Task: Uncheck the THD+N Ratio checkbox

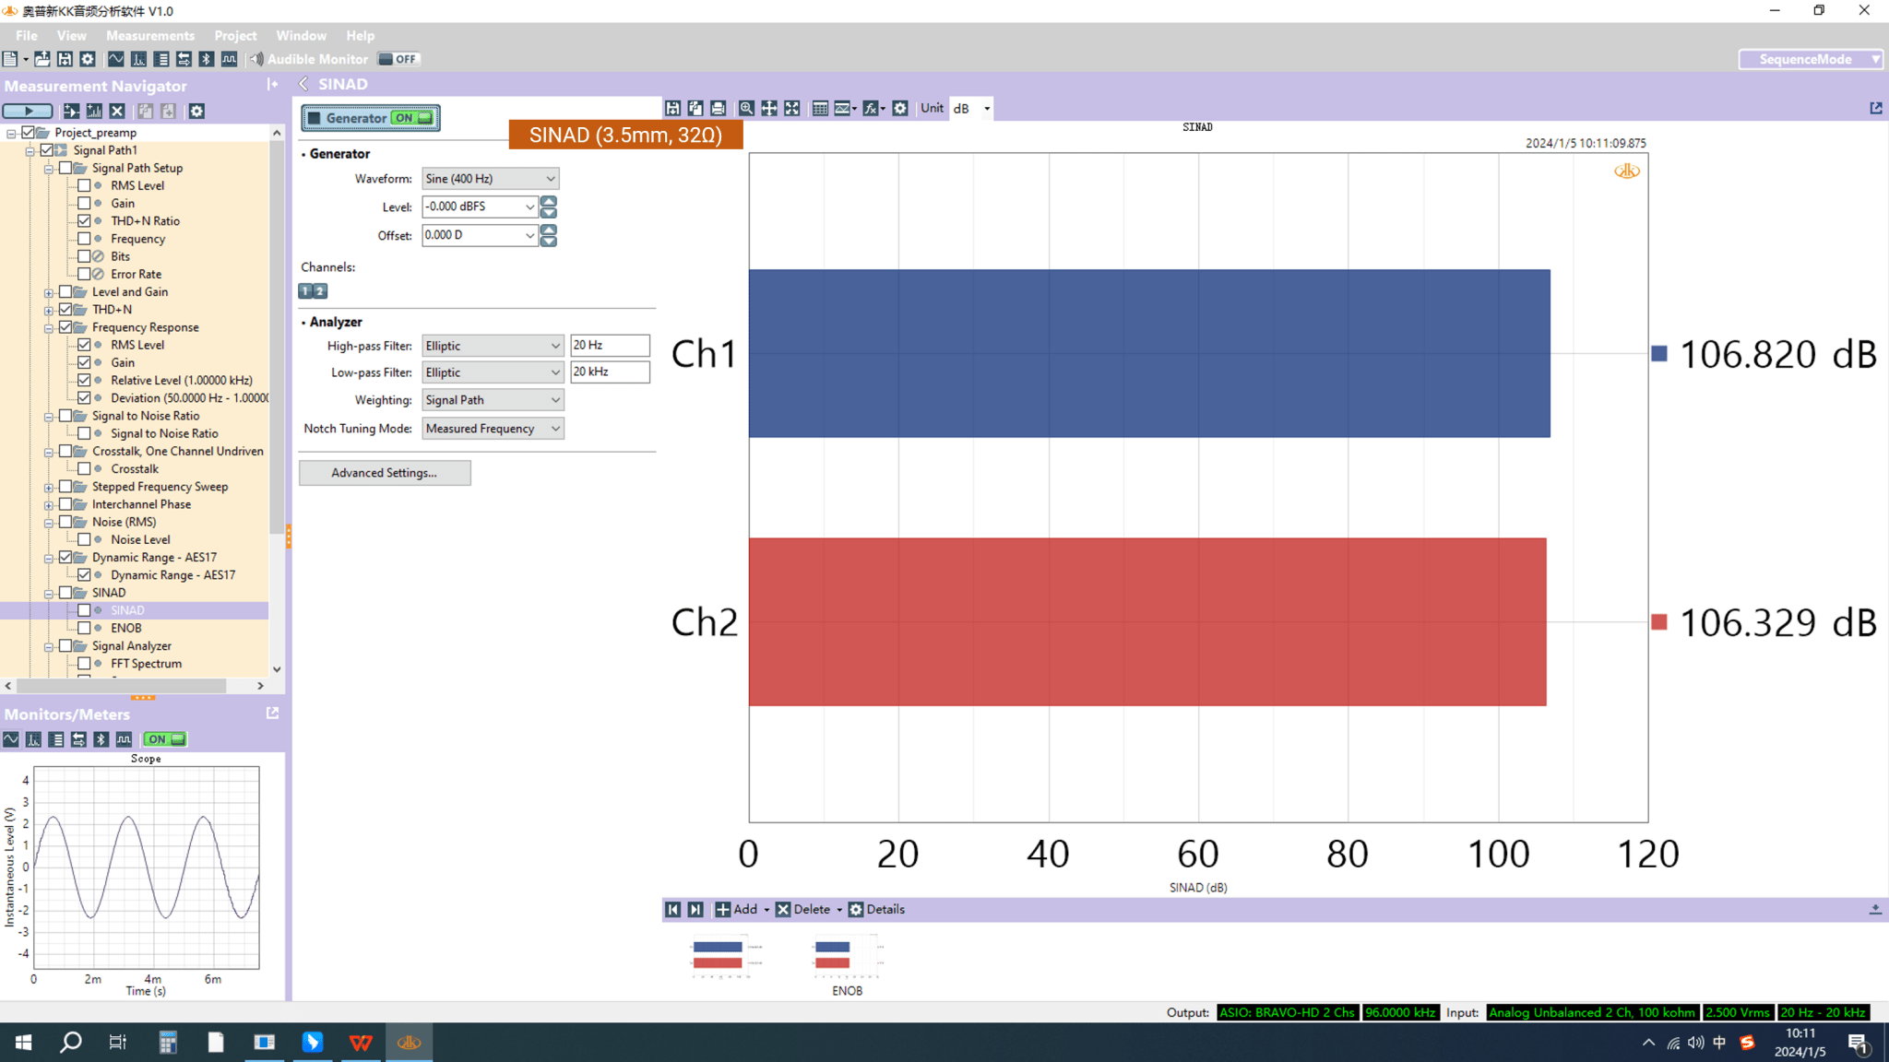Action: [x=84, y=221]
